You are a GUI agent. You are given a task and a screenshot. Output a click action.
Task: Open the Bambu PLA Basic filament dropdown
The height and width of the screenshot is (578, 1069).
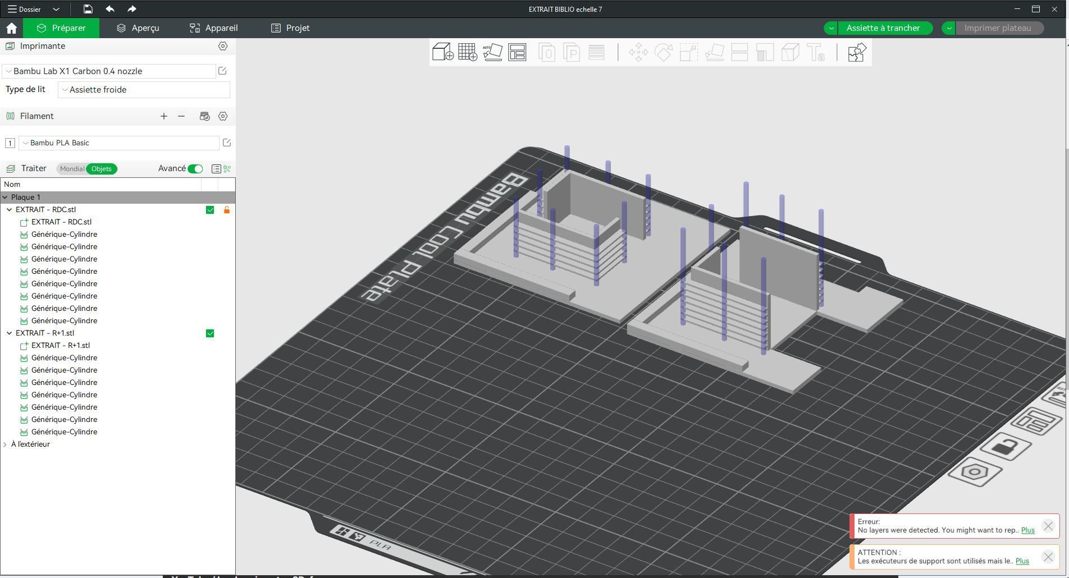point(119,143)
